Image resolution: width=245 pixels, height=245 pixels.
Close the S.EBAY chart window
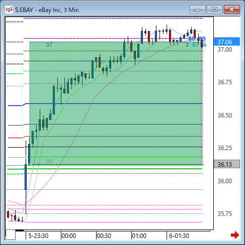tap(232, 10)
